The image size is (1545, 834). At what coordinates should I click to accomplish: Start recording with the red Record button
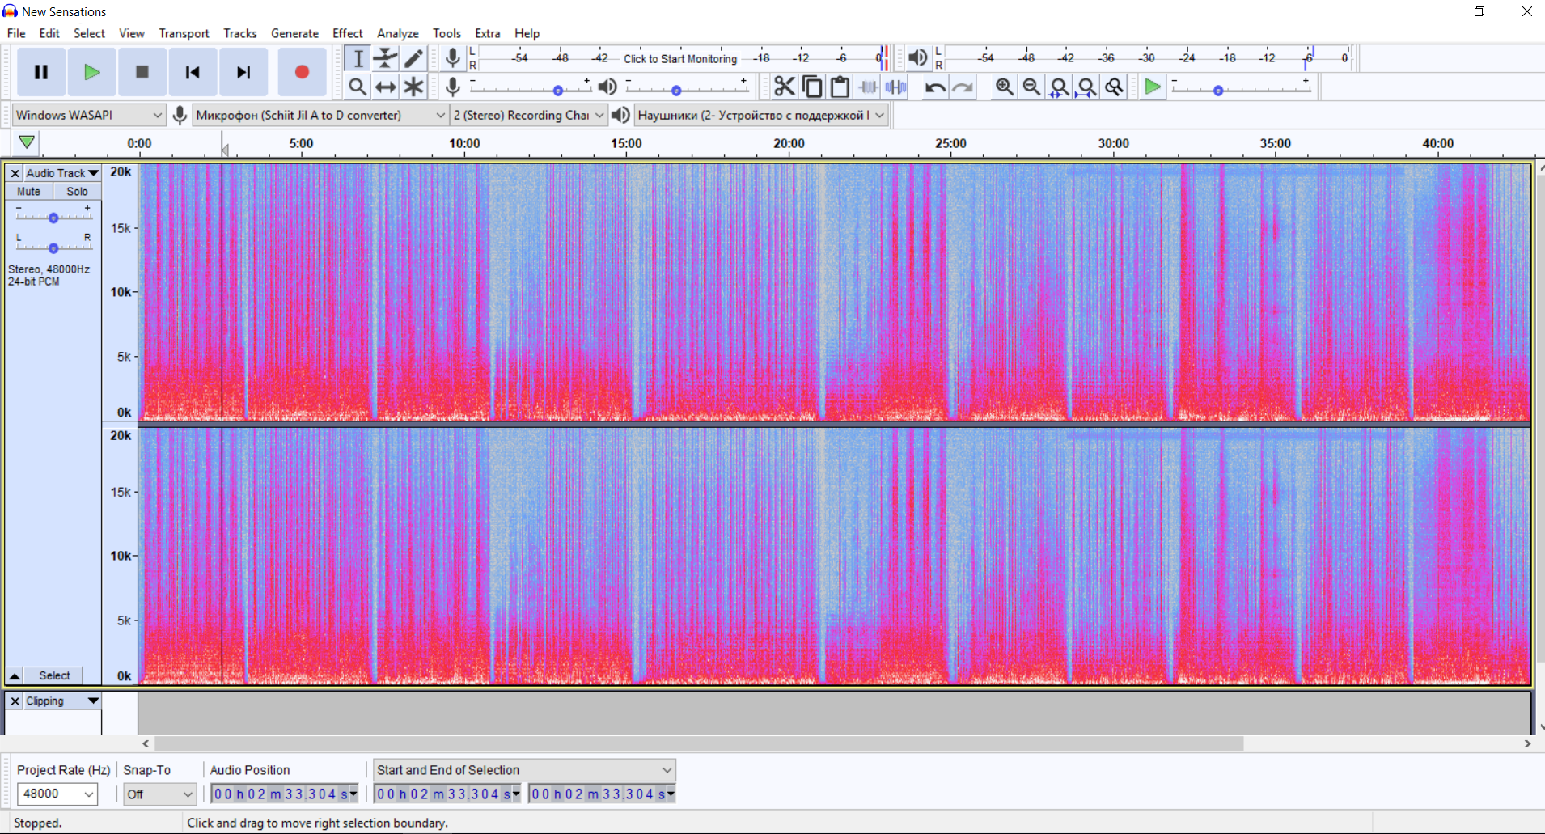302,72
